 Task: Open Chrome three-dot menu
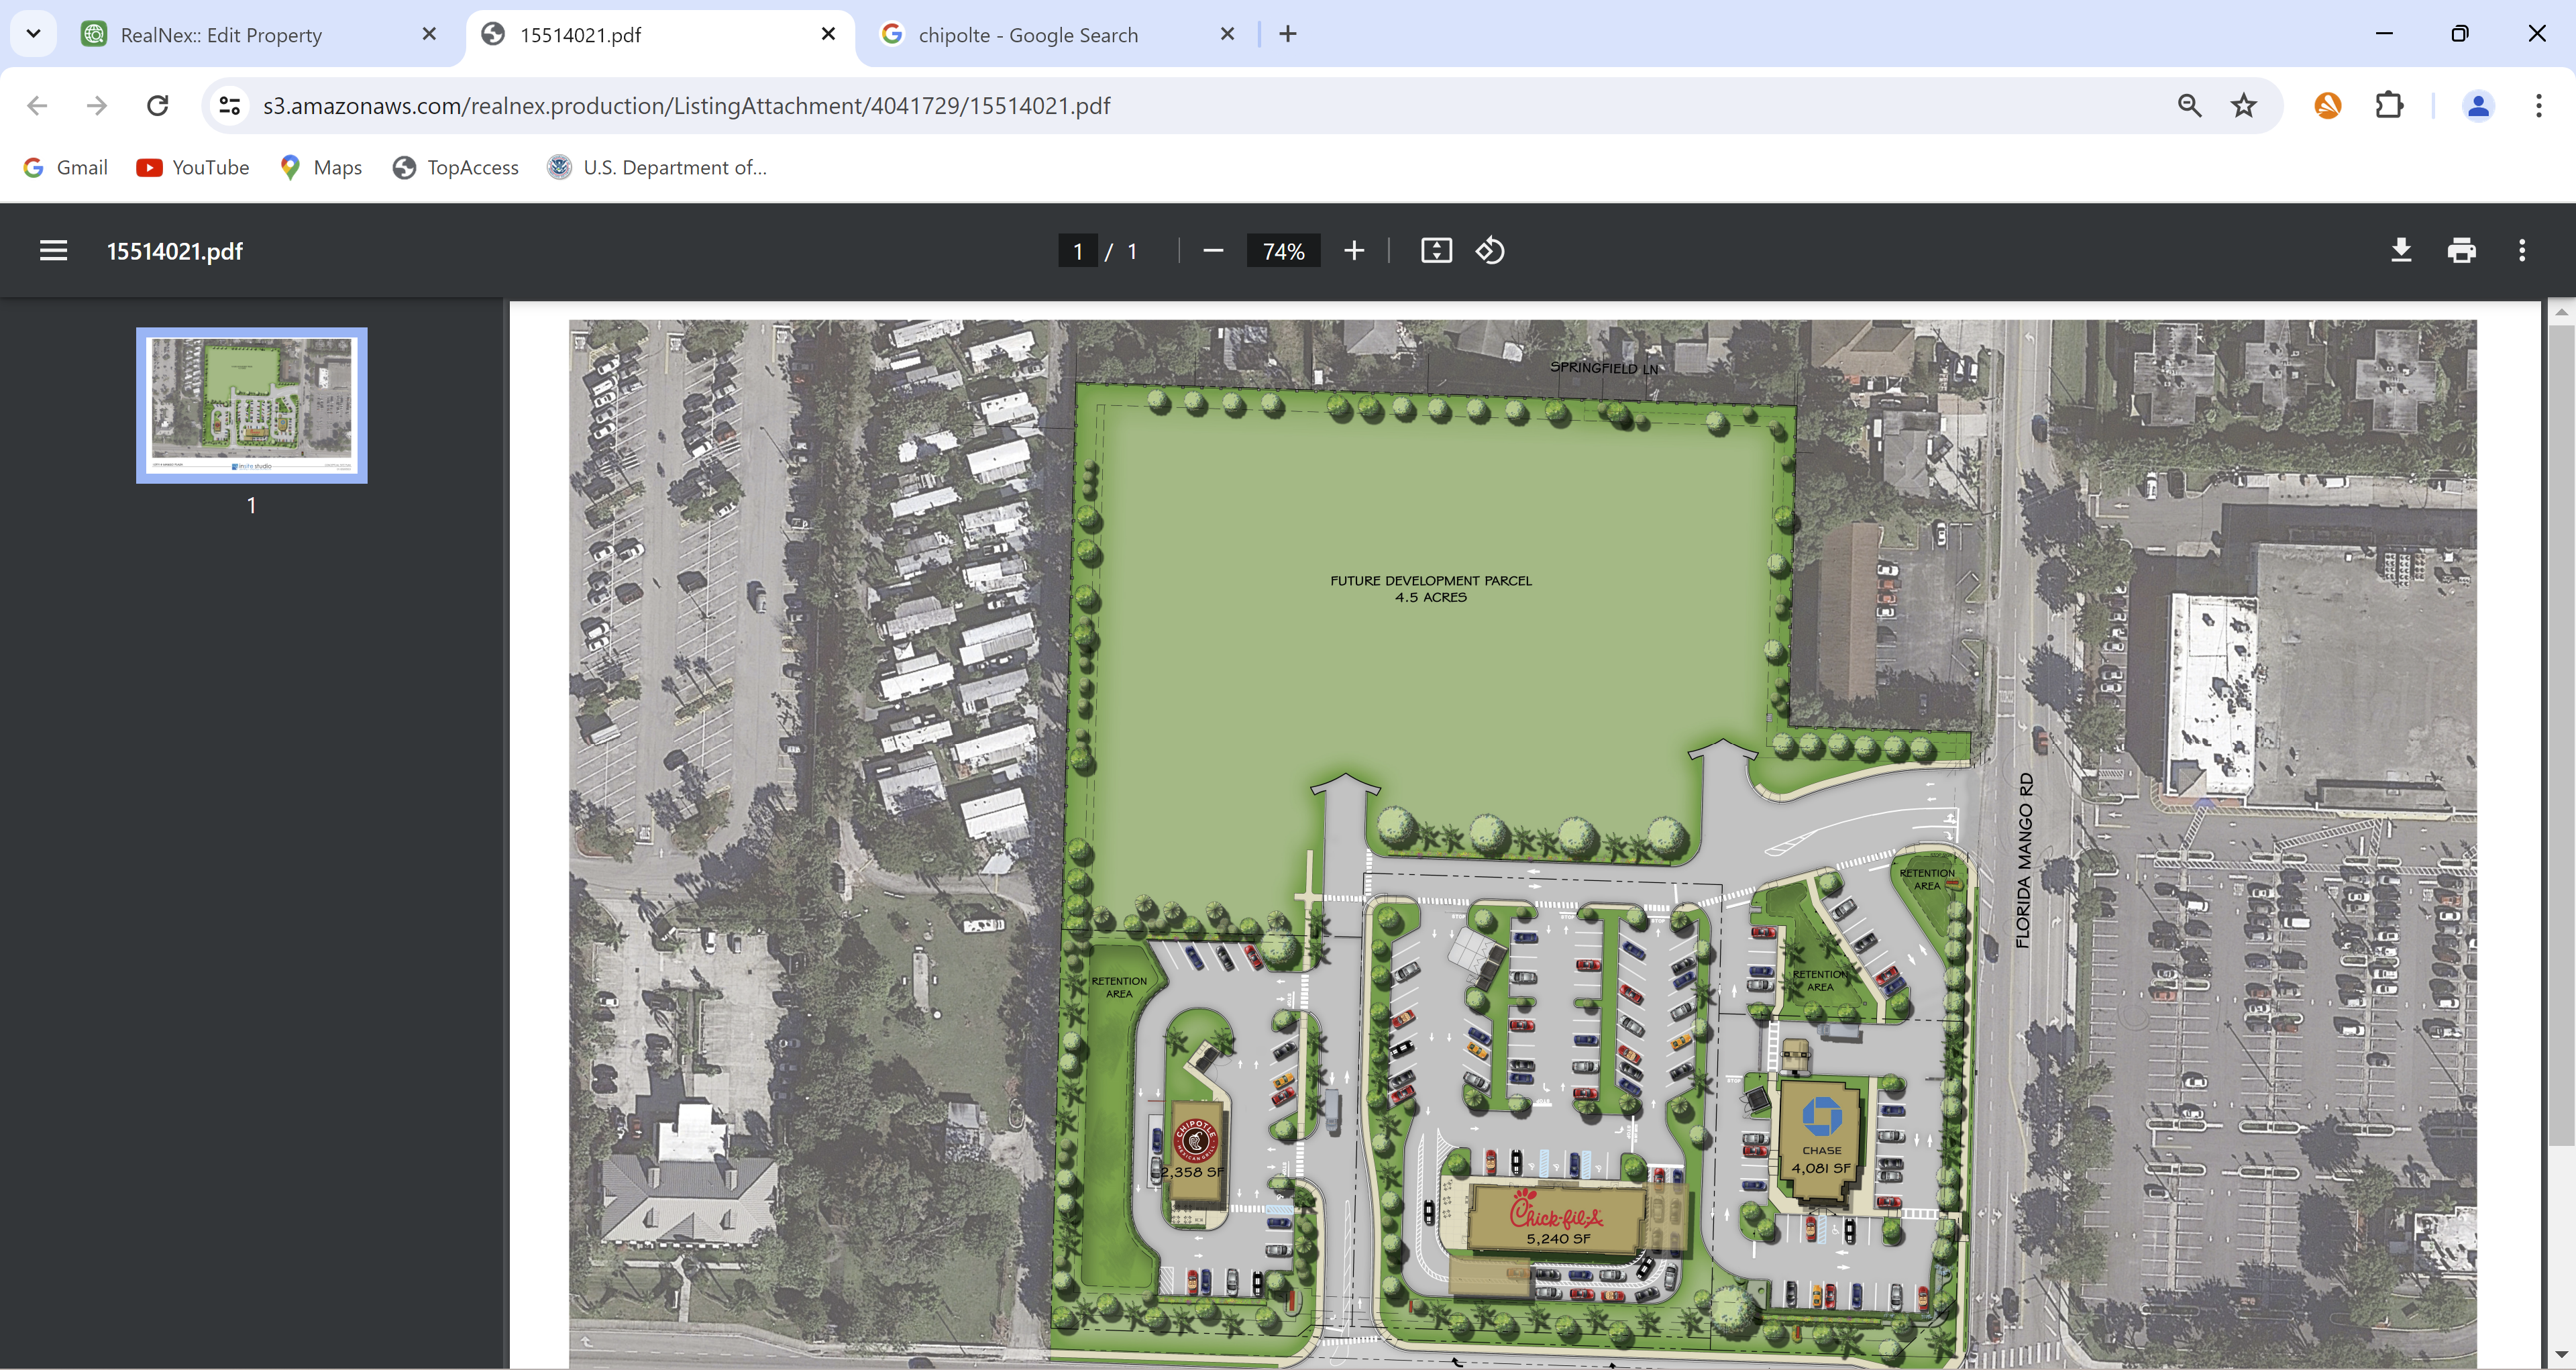point(2538,106)
